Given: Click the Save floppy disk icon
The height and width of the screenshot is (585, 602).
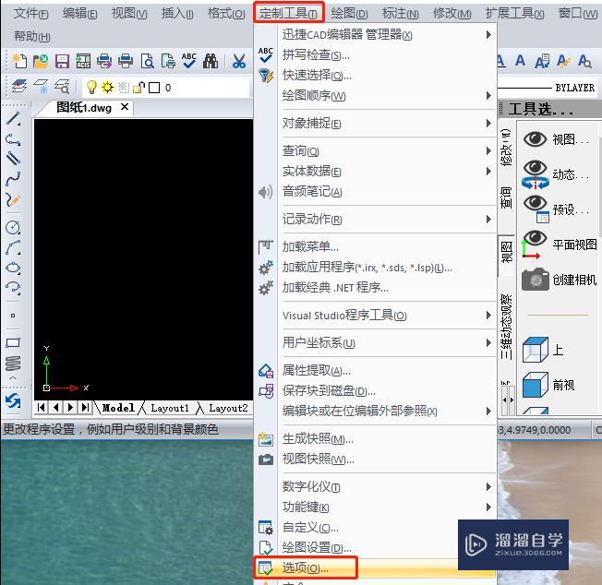Looking at the screenshot, I should [x=62, y=61].
